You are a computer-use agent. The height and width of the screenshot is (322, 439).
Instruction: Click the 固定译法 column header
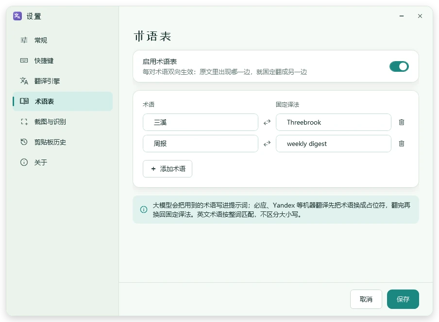click(x=287, y=105)
